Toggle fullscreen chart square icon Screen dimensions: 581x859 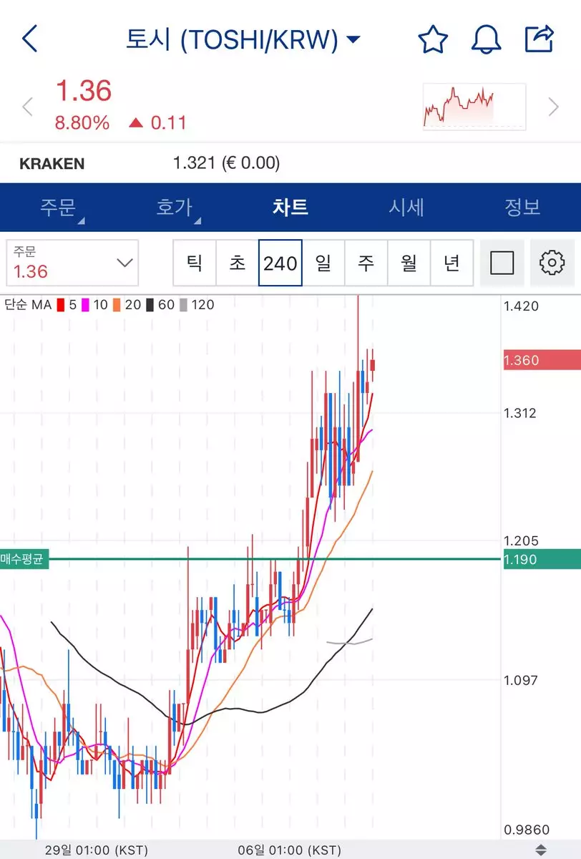[502, 263]
